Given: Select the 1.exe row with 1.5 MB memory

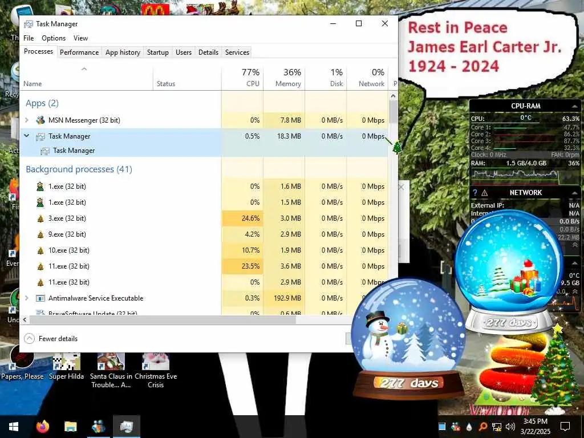Looking at the screenshot, I should (x=204, y=202).
